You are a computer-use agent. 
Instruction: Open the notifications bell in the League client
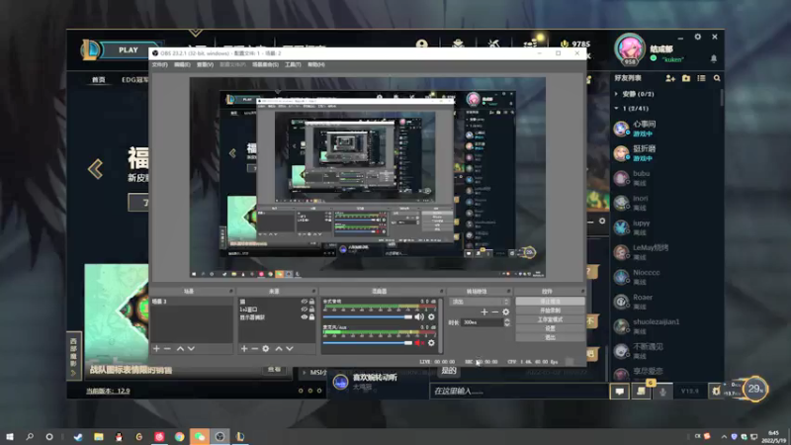[714, 59]
